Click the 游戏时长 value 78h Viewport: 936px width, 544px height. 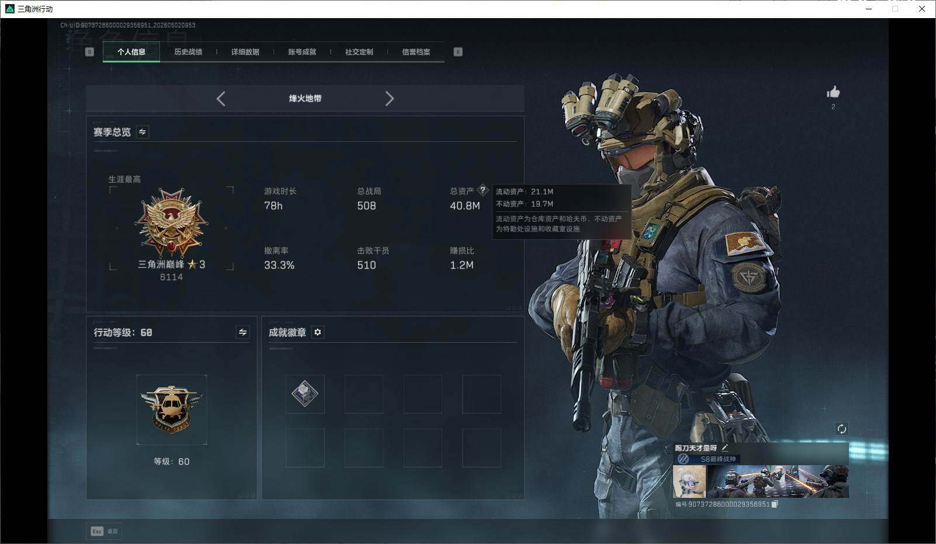(273, 206)
